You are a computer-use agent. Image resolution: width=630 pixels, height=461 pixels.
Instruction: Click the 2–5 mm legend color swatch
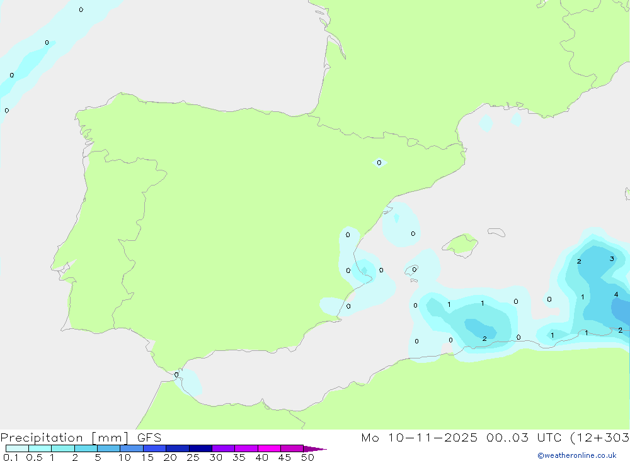pyautogui.click(x=86, y=448)
